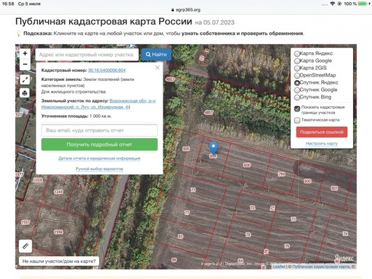Focus the address or cadastral number search field
Screen dimensions: 372x279
(x=87, y=54)
